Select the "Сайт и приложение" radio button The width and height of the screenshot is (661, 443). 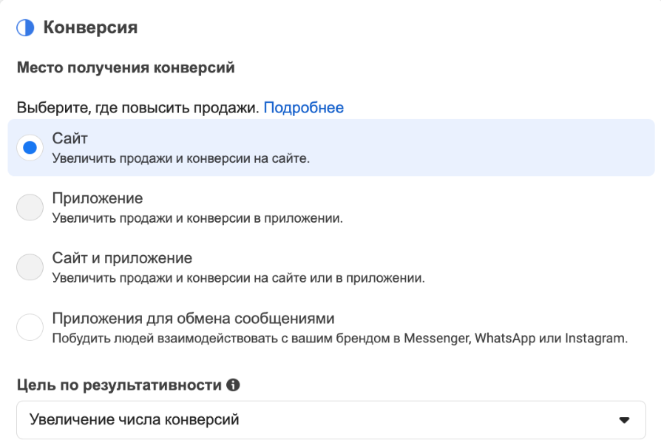[28, 266]
